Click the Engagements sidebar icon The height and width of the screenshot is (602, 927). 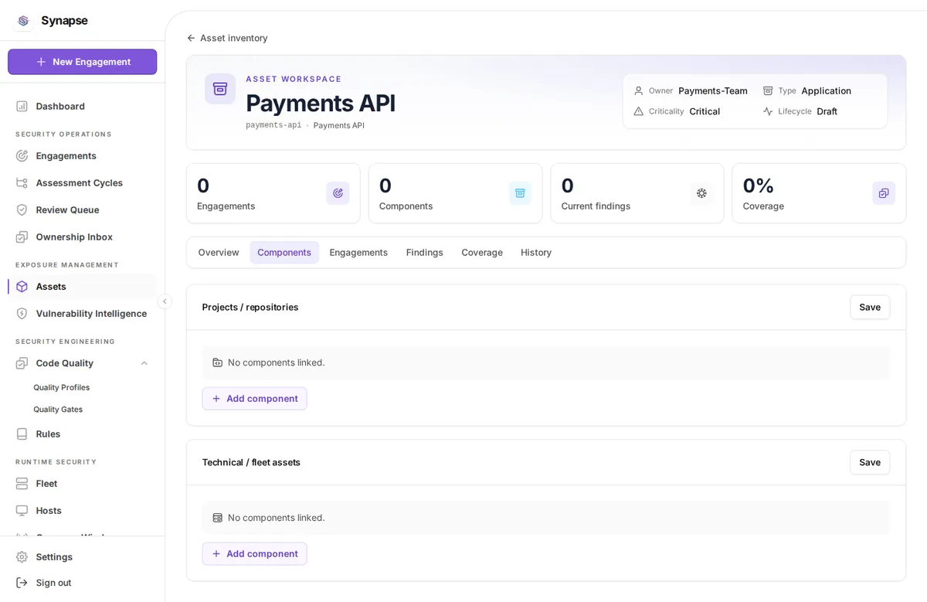22,155
